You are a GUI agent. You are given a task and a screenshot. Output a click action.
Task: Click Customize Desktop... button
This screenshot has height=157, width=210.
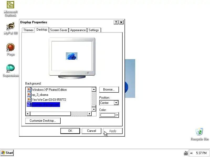pyautogui.click(x=43, y=121)
